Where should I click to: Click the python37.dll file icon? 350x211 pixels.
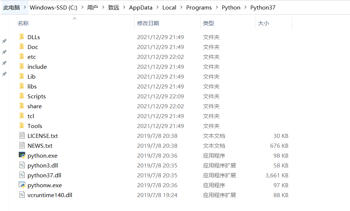click(22, 175)
